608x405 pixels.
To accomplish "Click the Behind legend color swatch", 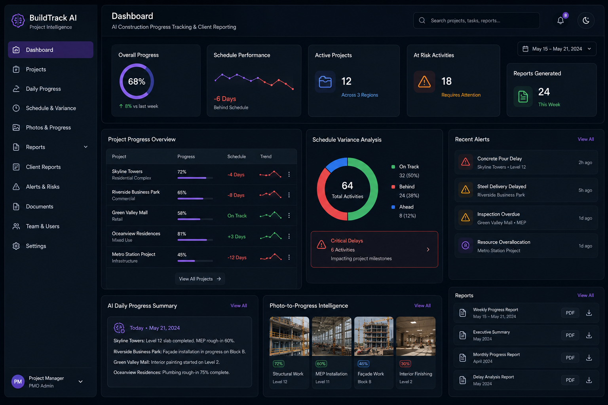I will coord(393,187).
